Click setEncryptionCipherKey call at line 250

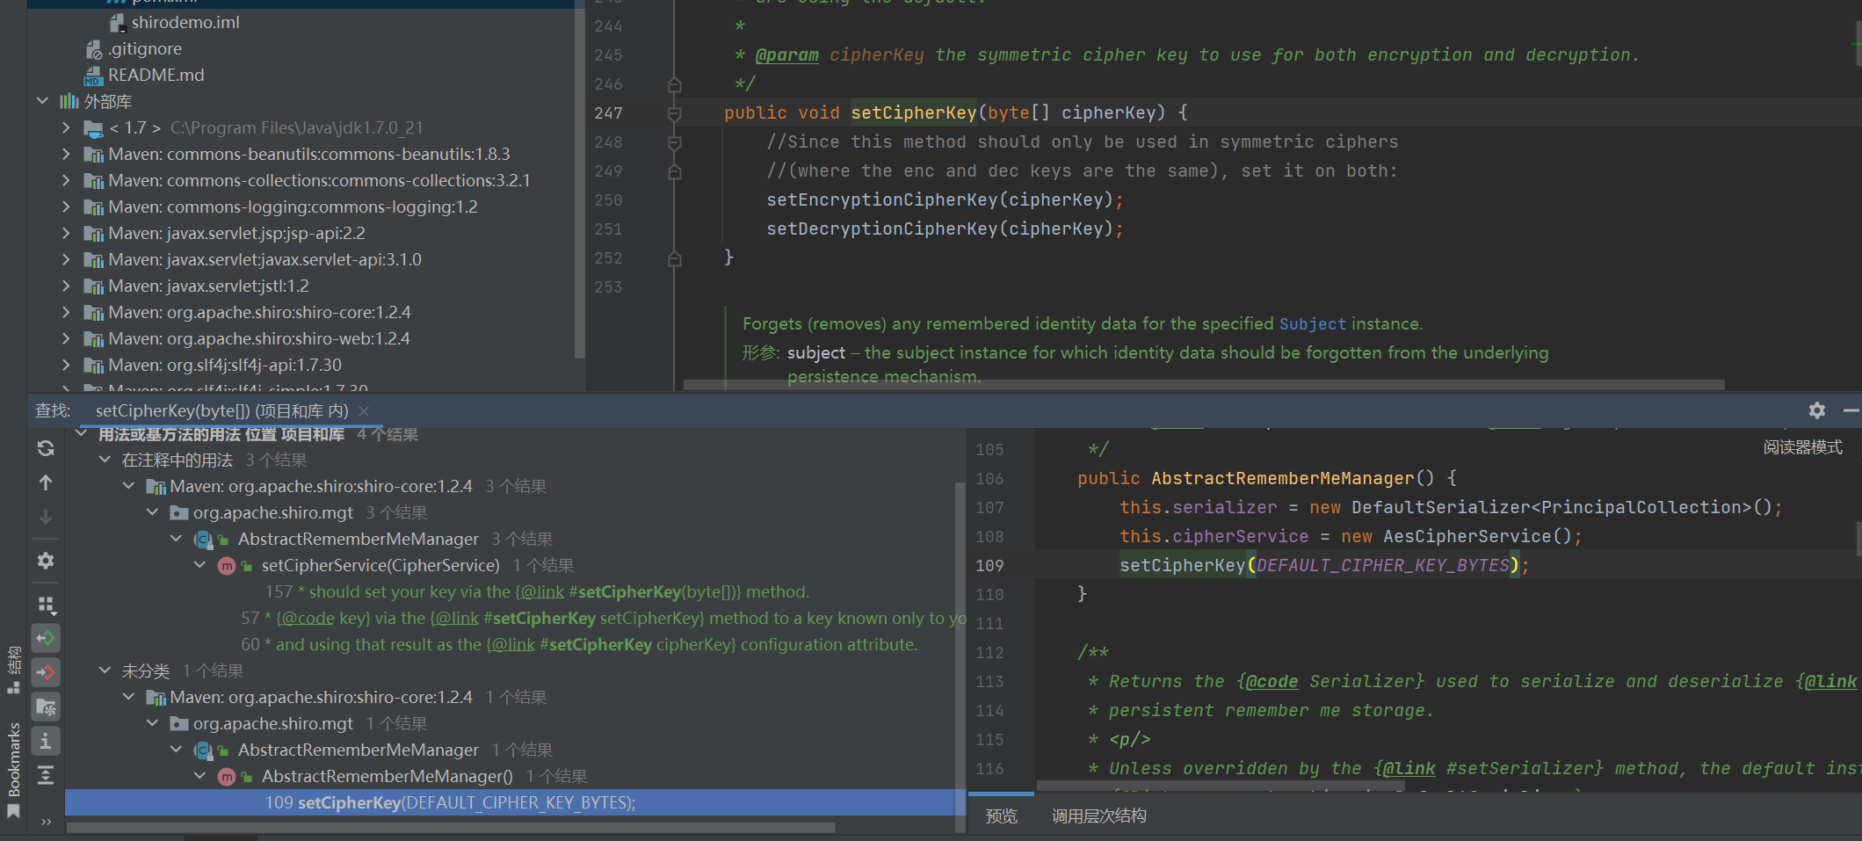tap(882, 199)
